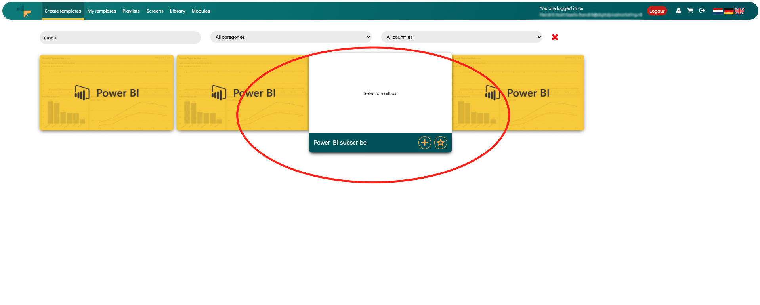Open the Library tab
The width and height of the screenshot is (760, 305).
click(178, 11)
